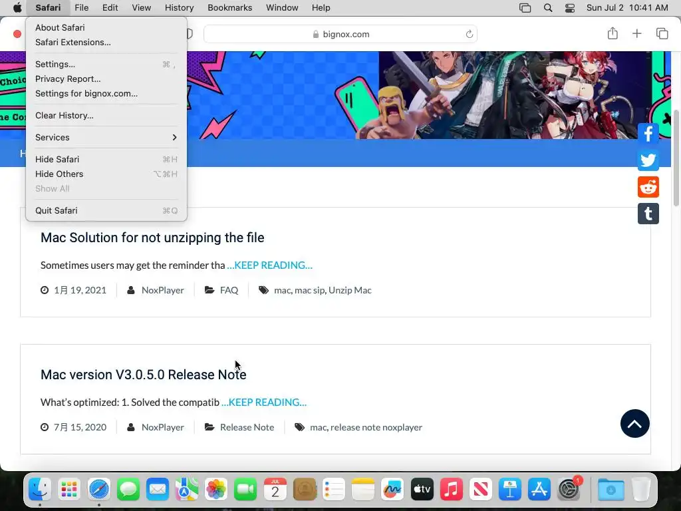Expand the Services submenu
This screenshot has height=511, width=681.
(106, 137)
